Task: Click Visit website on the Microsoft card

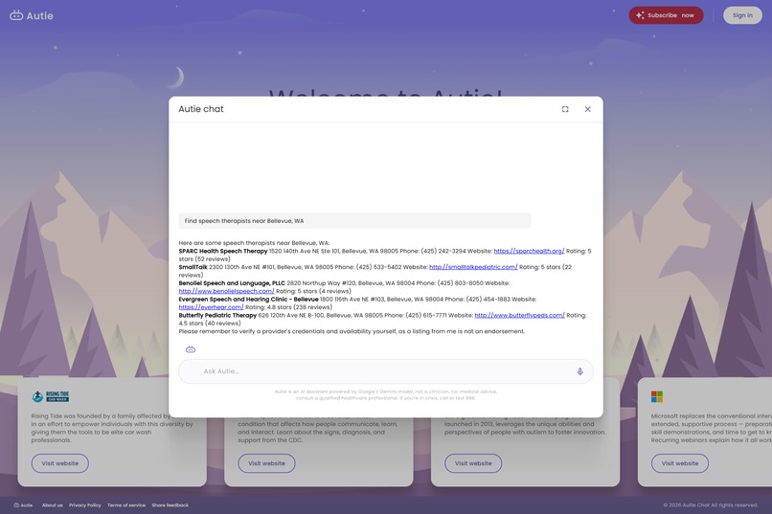Action: click(680, 463)
